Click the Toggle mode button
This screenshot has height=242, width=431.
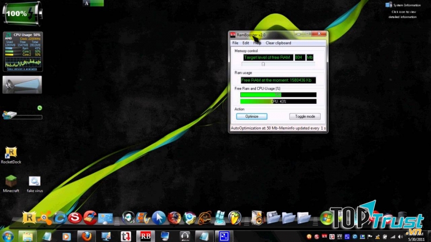point(305,116)
